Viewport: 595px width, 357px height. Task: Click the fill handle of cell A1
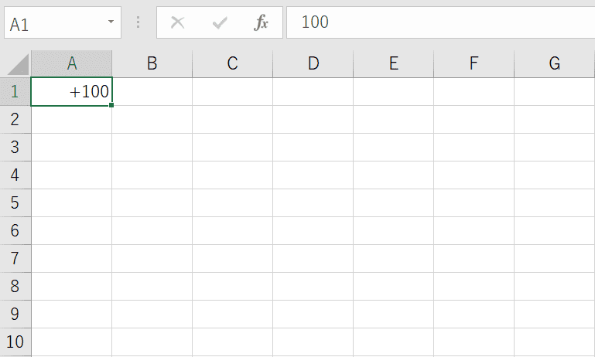[x=111, y=105]
